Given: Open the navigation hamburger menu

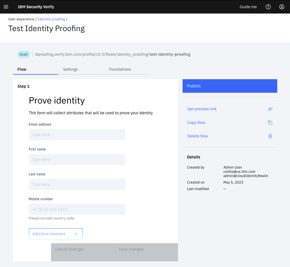Looking at the screenshot, I should pos(6,7).
